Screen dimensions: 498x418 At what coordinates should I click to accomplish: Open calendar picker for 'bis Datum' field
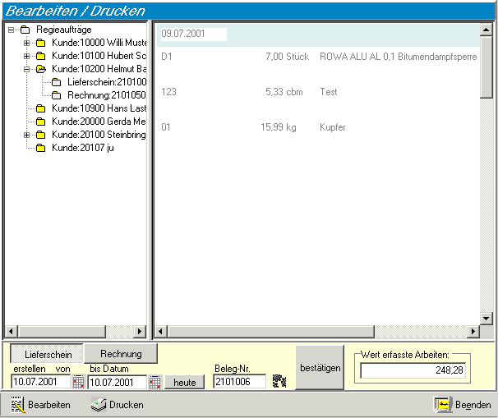pyautogui.click(x=155, y=382)
